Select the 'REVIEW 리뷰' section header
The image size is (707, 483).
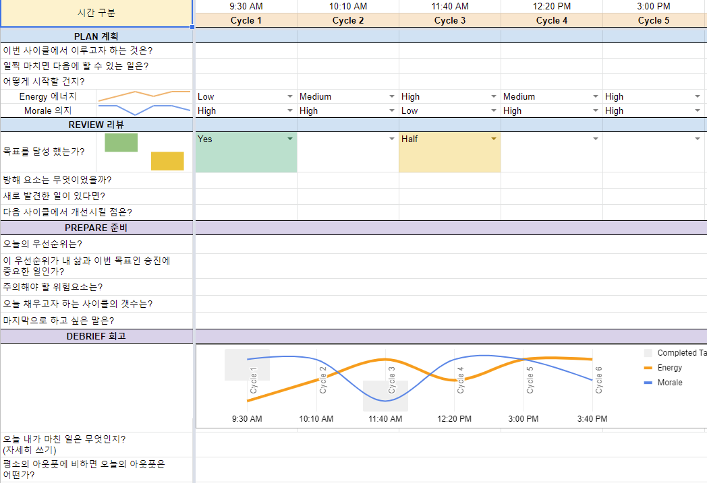tap(96, 125)
